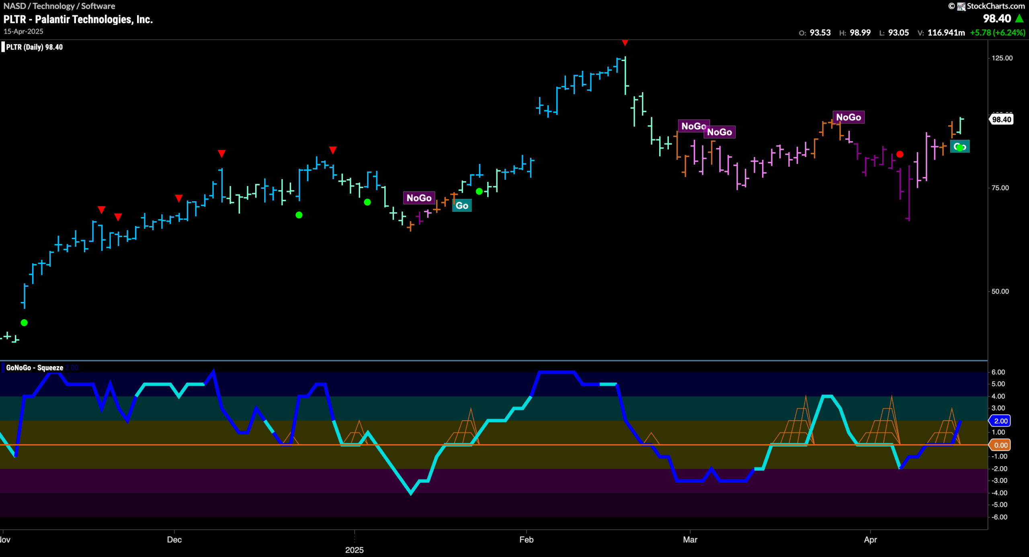Click the late-March NoGo signal label

coord(849,117)
